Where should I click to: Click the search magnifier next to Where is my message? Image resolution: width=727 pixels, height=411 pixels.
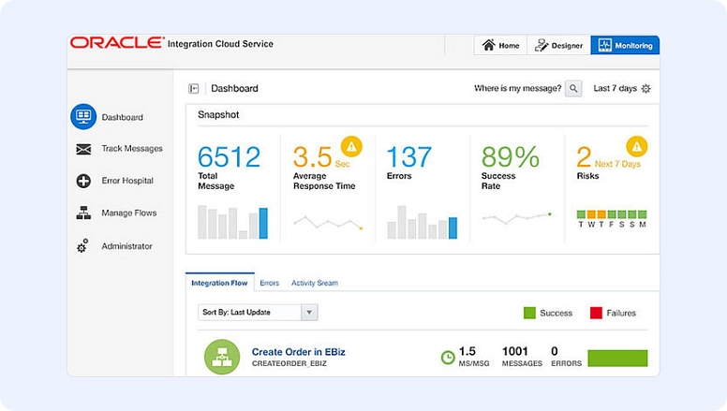pos(573,88)
